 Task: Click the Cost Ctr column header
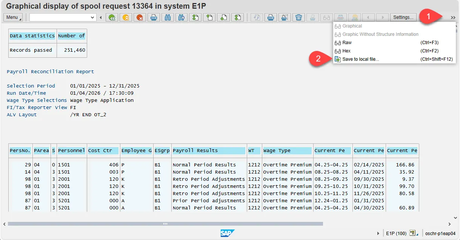(103, 151)
